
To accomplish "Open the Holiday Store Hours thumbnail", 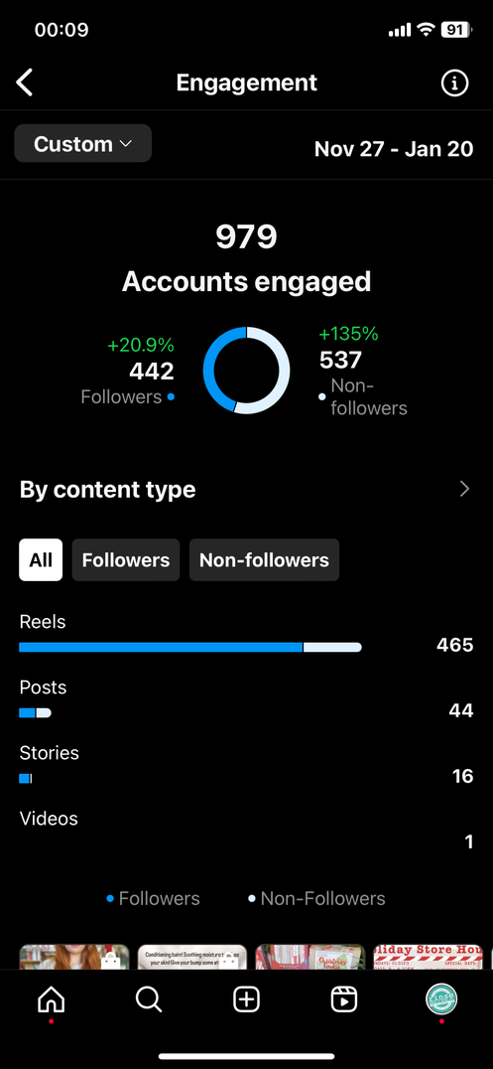I will click(x=428, y=957).
